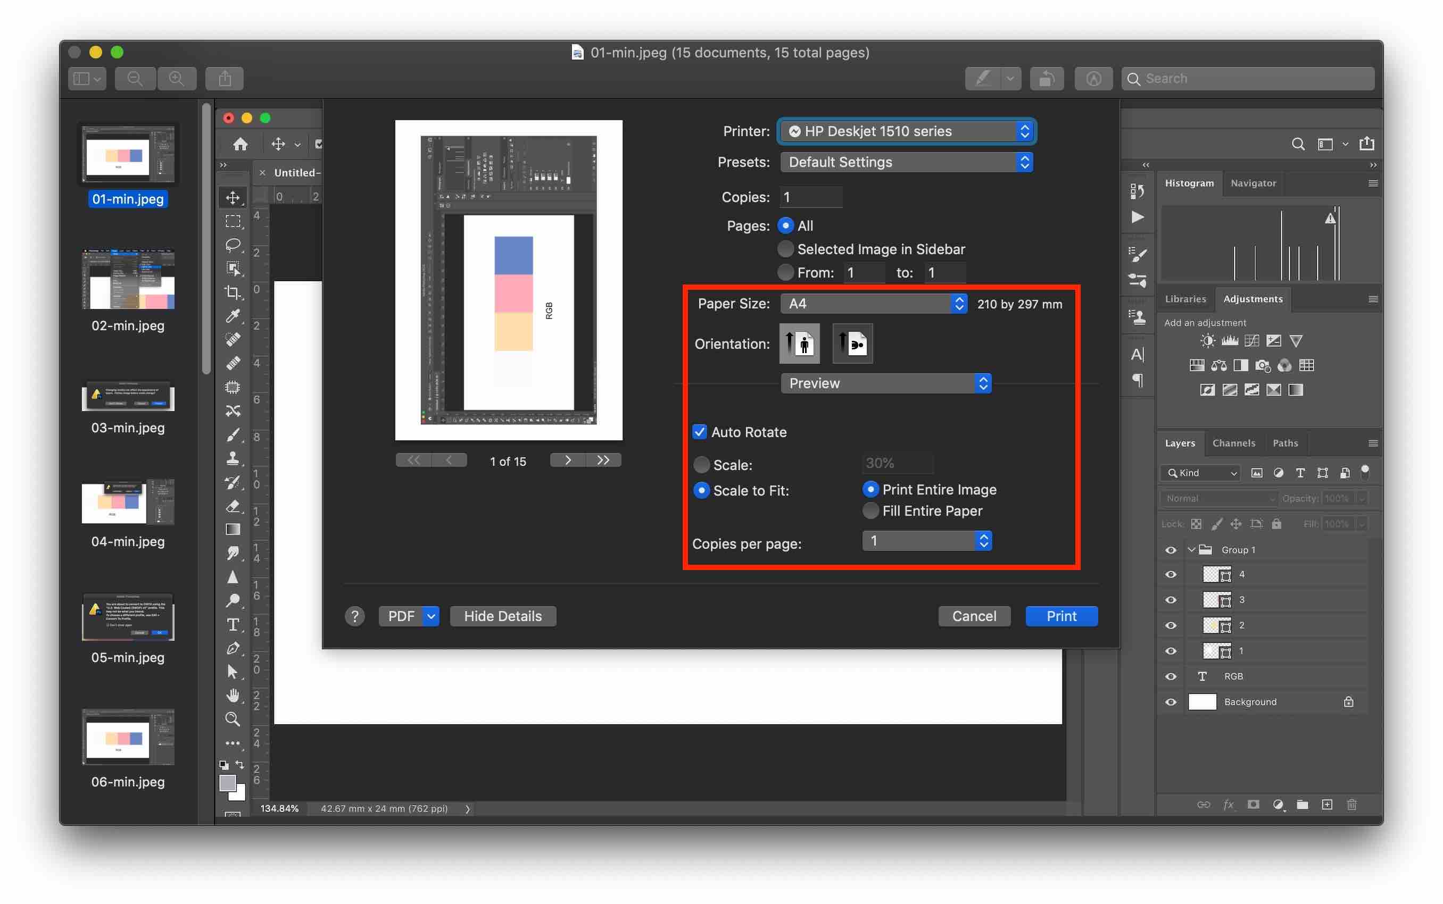Click the Share icon in Preview toolbar

click(225, 78)
